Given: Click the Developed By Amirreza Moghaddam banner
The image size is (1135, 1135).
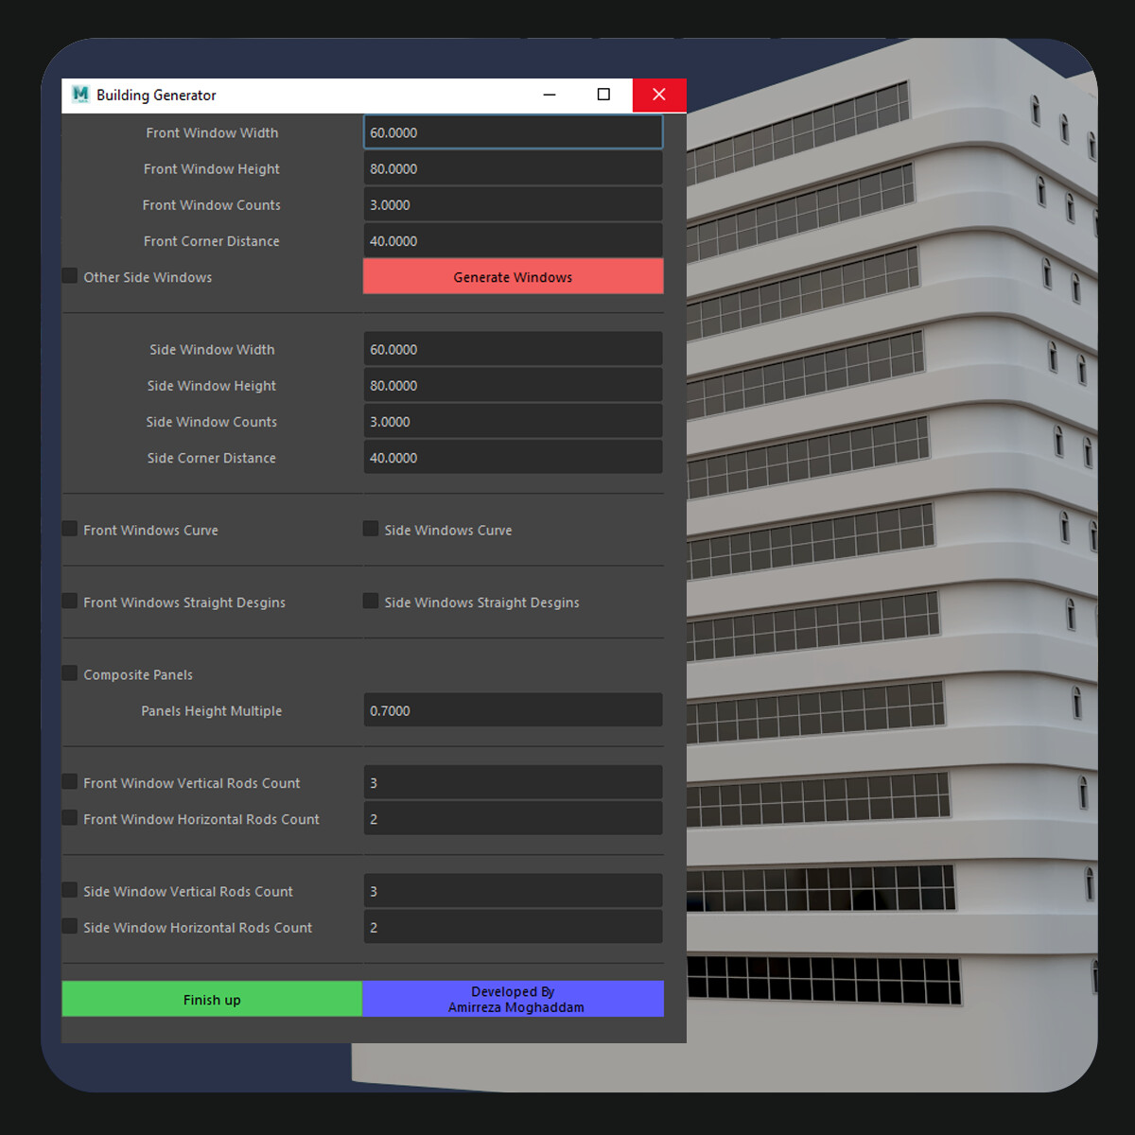Looking at the screenshot, I should click(x=512, y=999).
